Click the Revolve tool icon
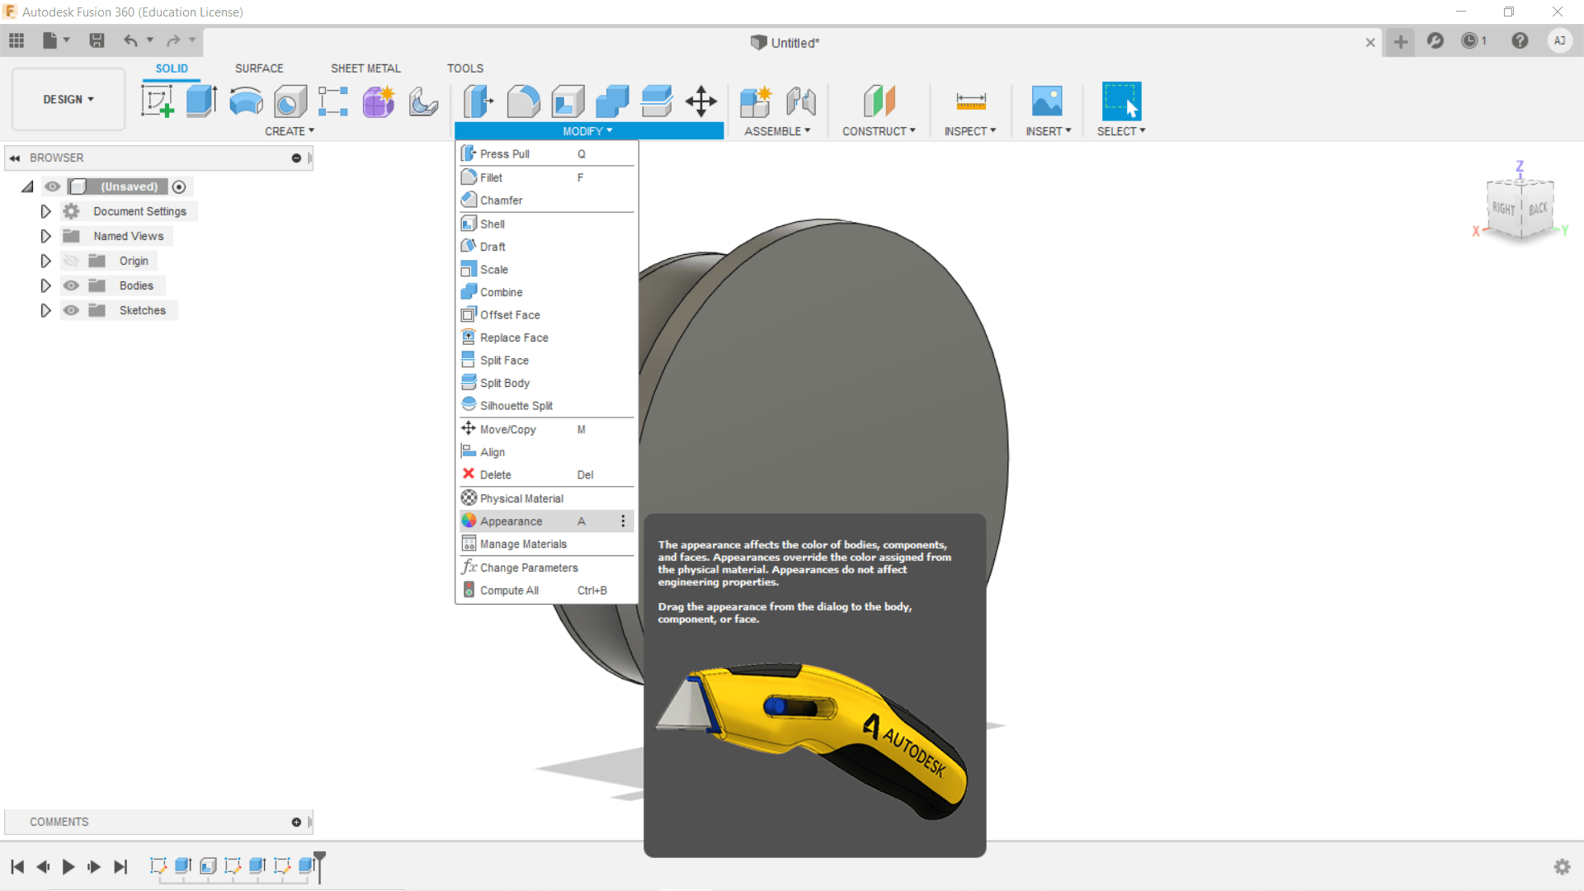1584x891 pixels. pyautogui.click(x=246, y=101)
